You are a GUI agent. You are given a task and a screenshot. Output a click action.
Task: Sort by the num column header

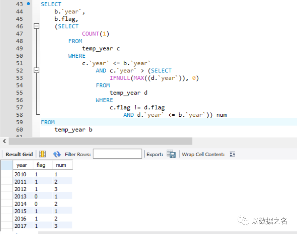[x=62, y=165]
